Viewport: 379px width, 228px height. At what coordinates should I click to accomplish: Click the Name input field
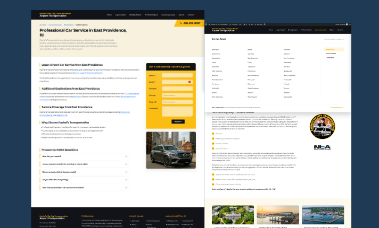click(177, 75)
